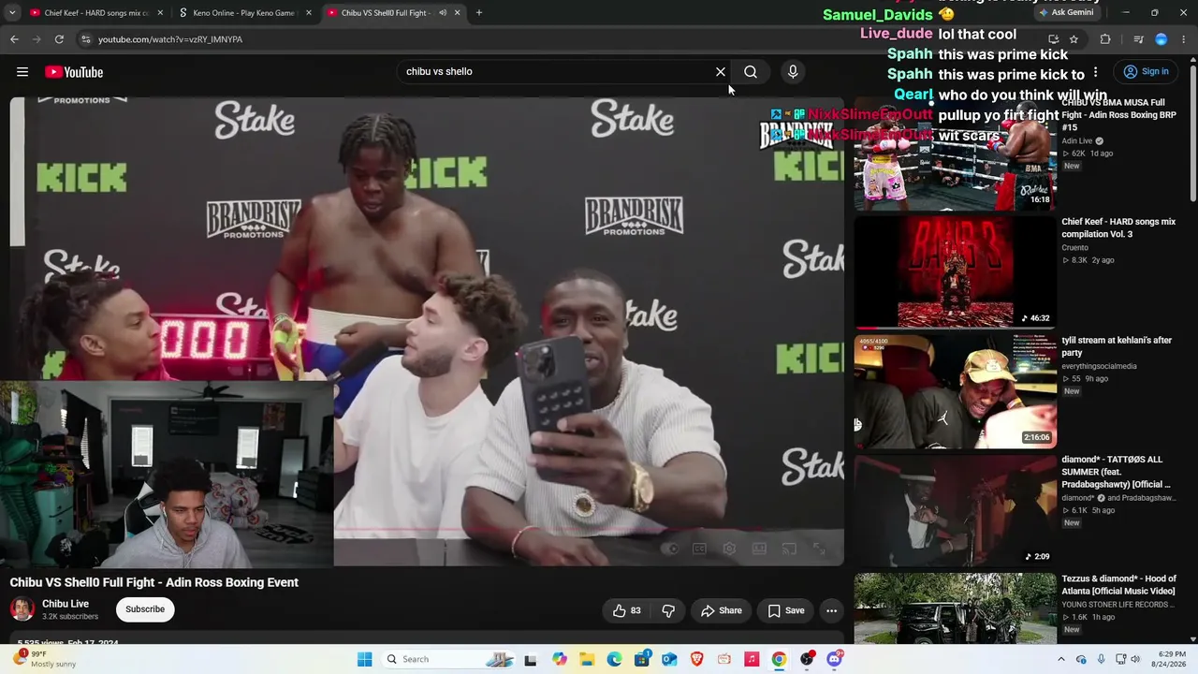Switch the player to theater mode
This screenshot has height=674, width=1198.
(x=759, y=549)
